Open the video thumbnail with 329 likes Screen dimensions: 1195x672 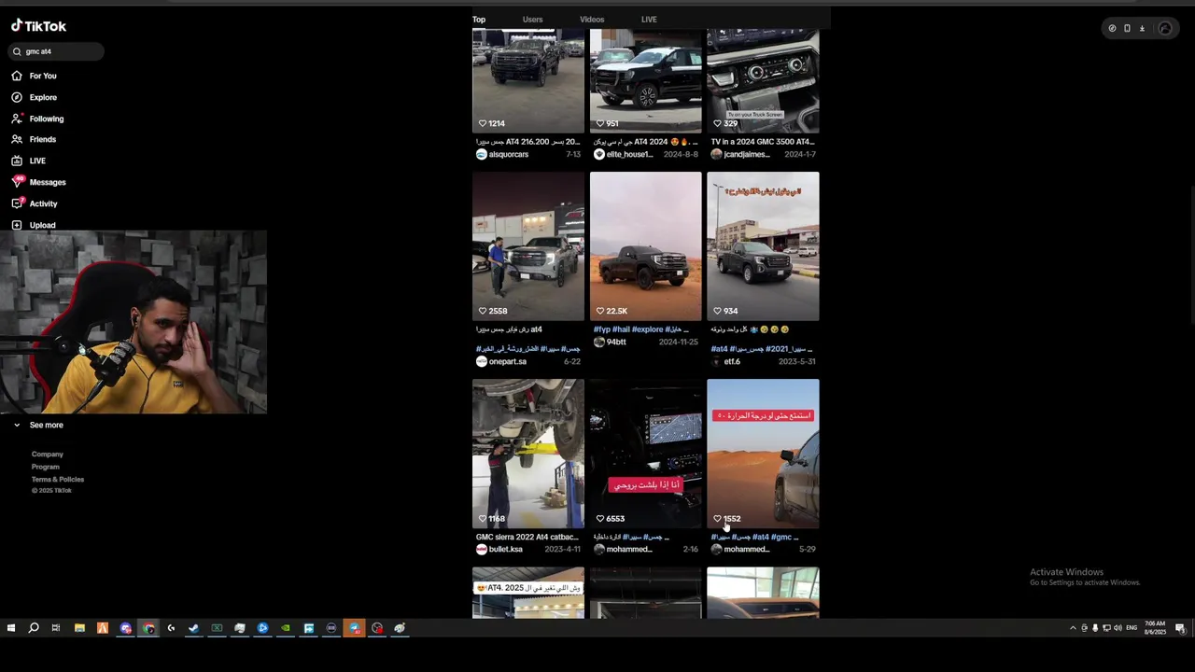coord(763,79)
